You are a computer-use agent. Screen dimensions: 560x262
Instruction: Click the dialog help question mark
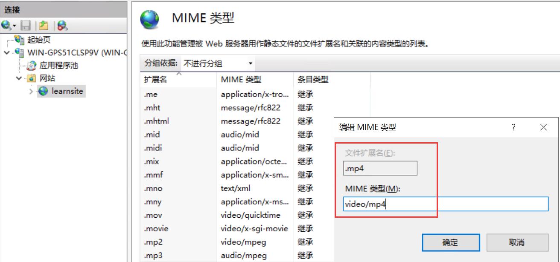coord(513,127)
